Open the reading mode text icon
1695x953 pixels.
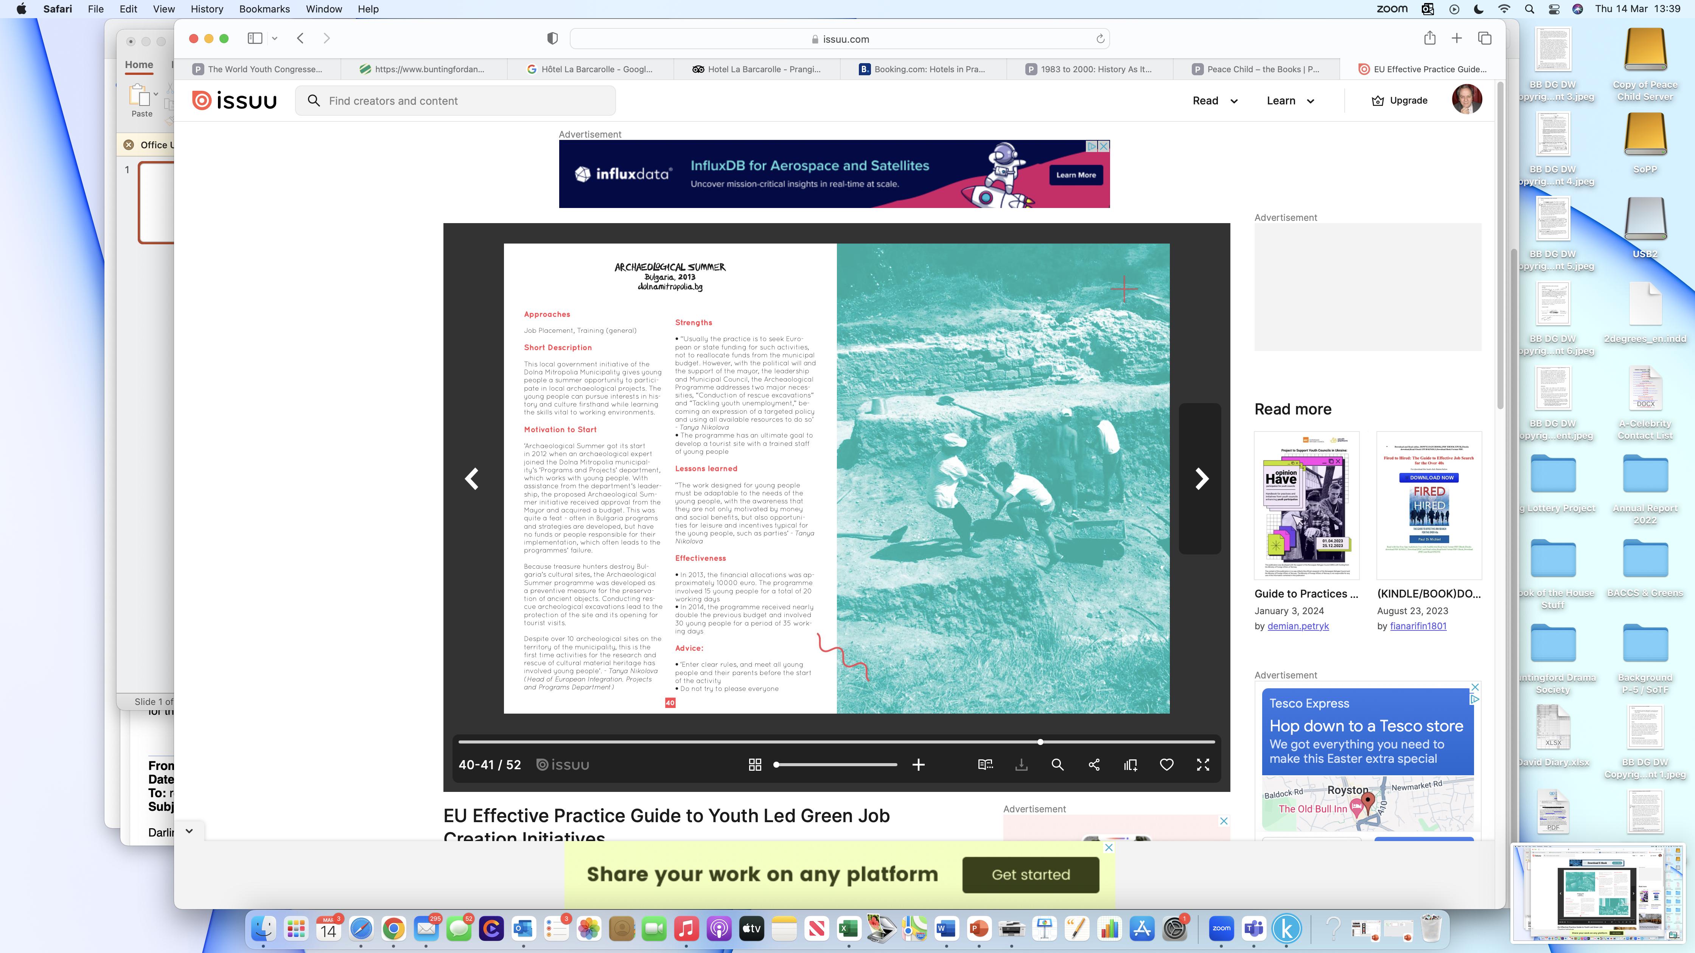click(985, 765)
